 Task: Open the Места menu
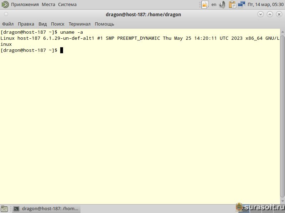48,5
